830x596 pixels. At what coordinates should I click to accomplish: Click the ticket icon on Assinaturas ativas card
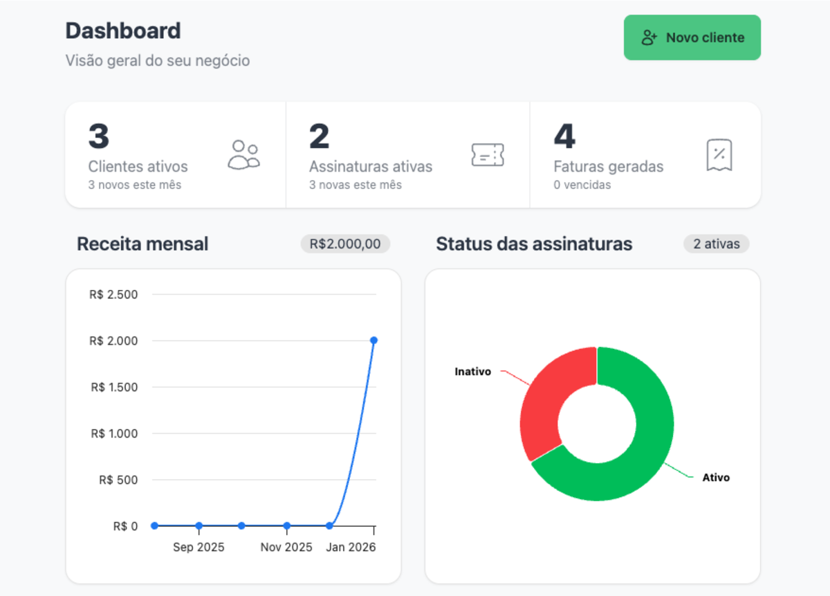pyautogui.click(x=488, y=154)
